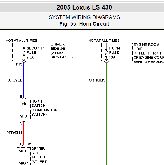Click the horn fuse symbol
Screen dimensions: 164x165
point(106,53)
